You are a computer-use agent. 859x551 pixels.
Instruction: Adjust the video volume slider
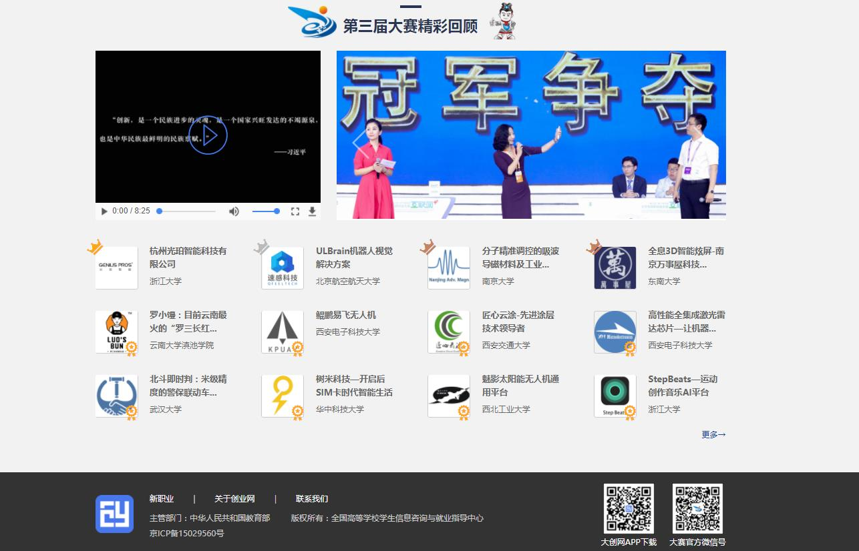click(265, 211)
